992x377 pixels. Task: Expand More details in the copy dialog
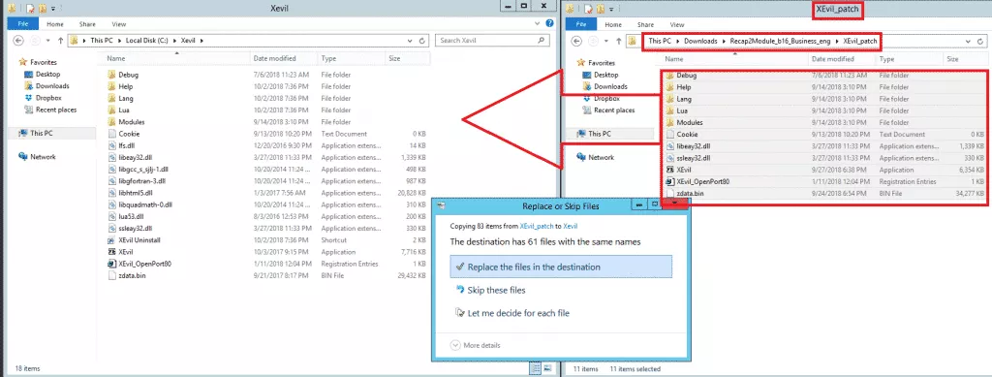(476, 345)
